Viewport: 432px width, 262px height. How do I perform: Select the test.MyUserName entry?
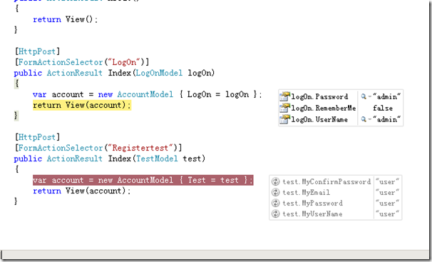(312, 214)
